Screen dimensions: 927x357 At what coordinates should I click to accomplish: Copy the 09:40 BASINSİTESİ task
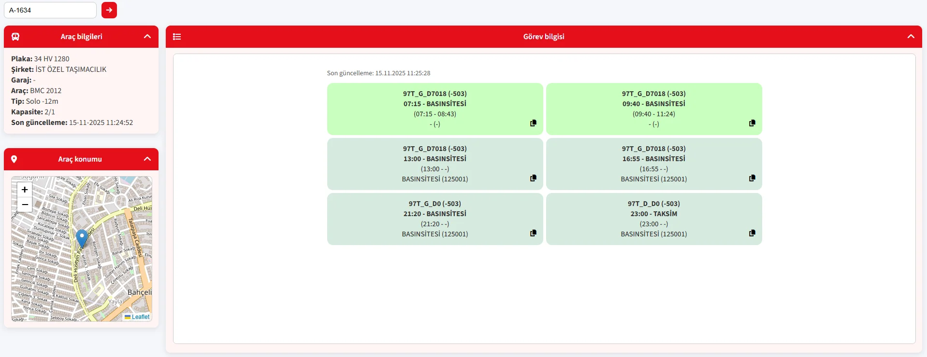[x=752, y=123]
